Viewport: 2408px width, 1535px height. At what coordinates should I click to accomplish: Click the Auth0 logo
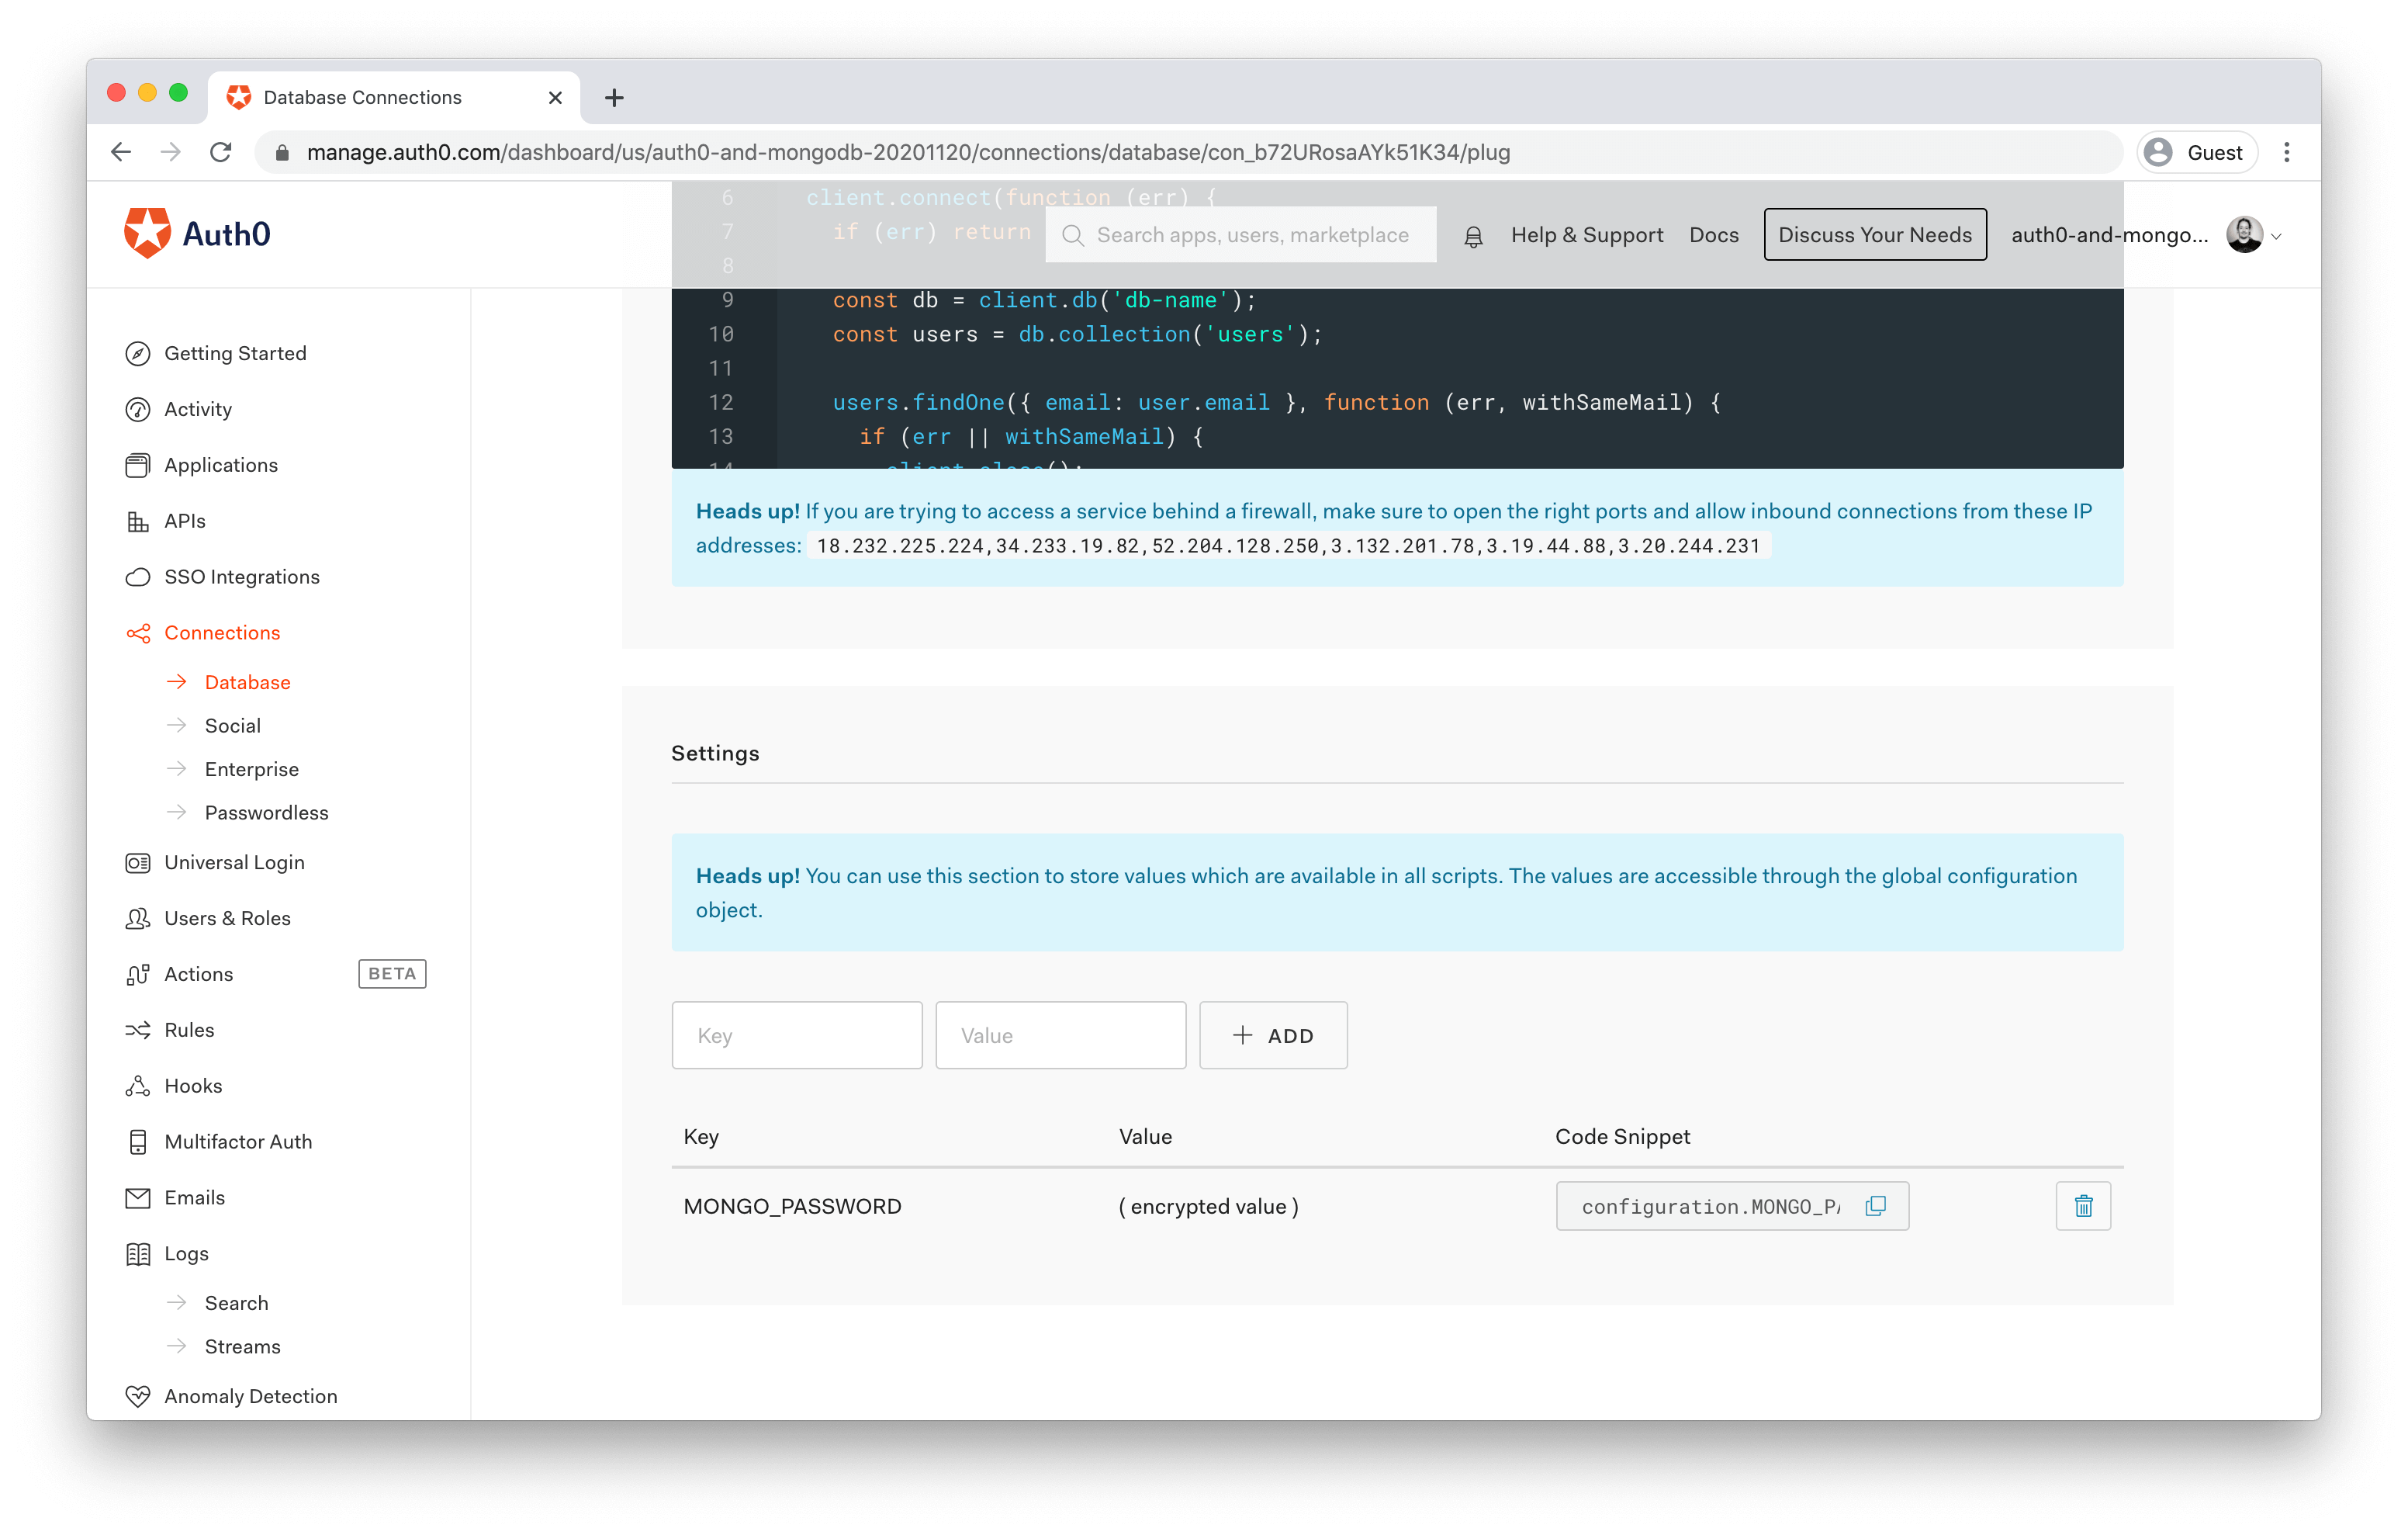point(198,233)
